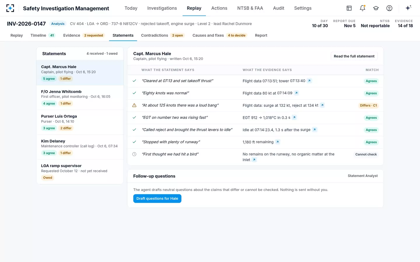Switch to the Contradictions tab
This screenshot has height=262, width=420.
click(162, 35)
